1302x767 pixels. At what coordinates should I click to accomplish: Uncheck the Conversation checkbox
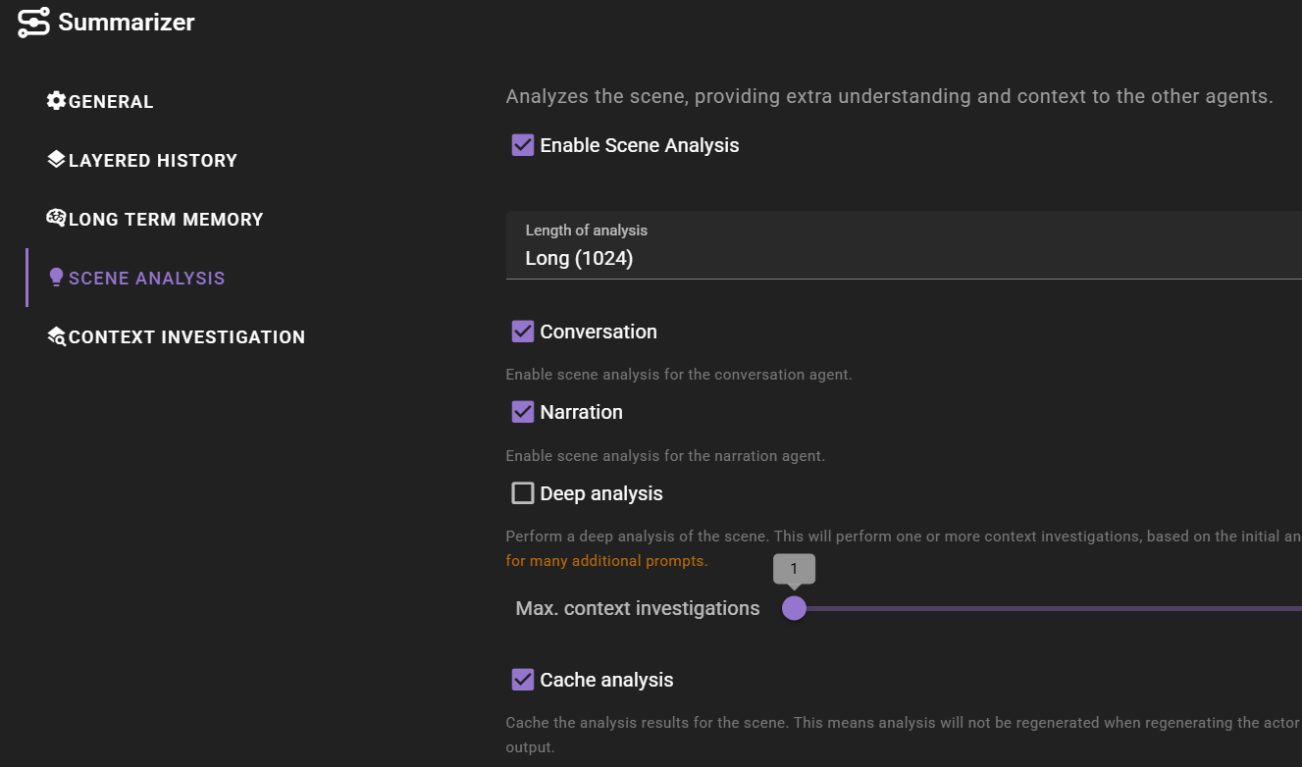[523, 332]
